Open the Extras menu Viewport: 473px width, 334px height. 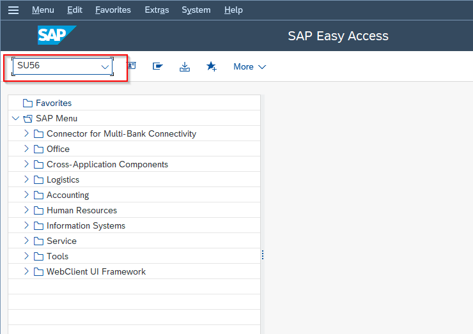[157, 10]
